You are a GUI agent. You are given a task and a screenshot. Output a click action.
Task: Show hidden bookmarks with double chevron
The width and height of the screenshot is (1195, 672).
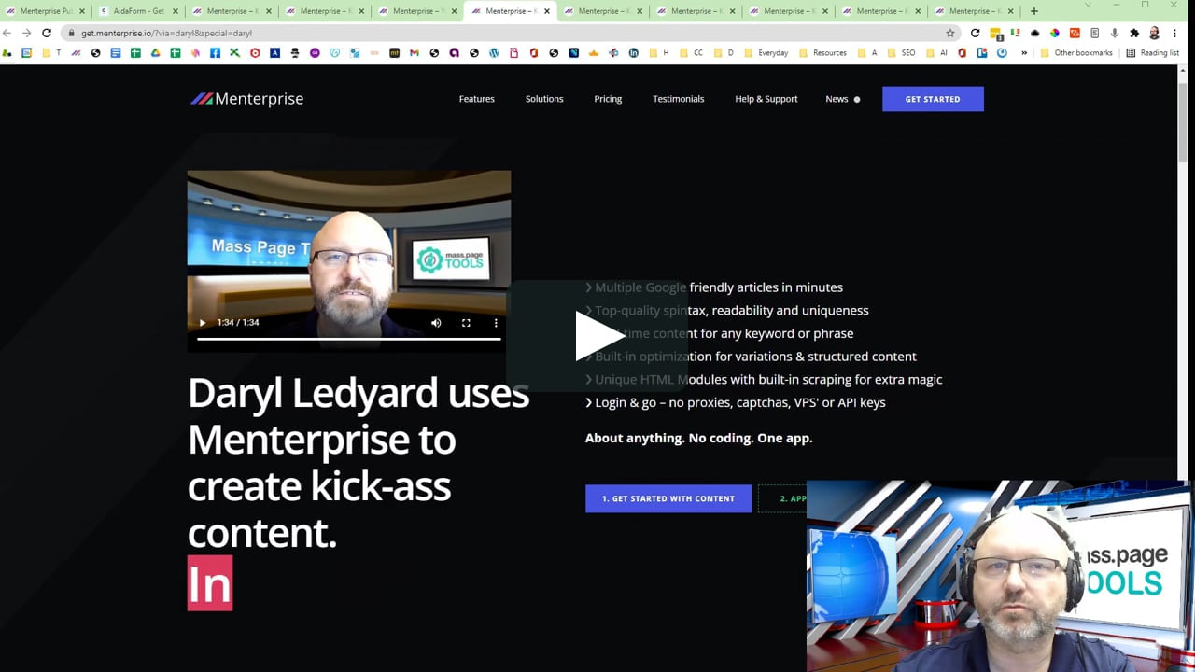1024,53
